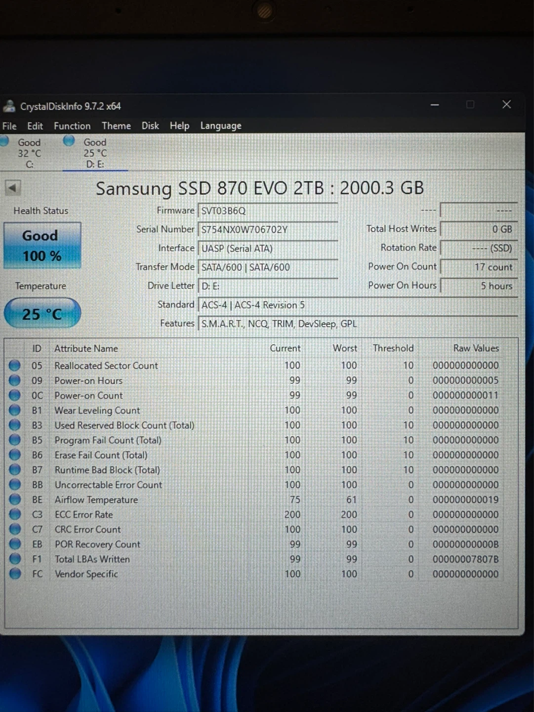Open the File menu
Viewport: 534px width, 712px height.
coord(9,126)
